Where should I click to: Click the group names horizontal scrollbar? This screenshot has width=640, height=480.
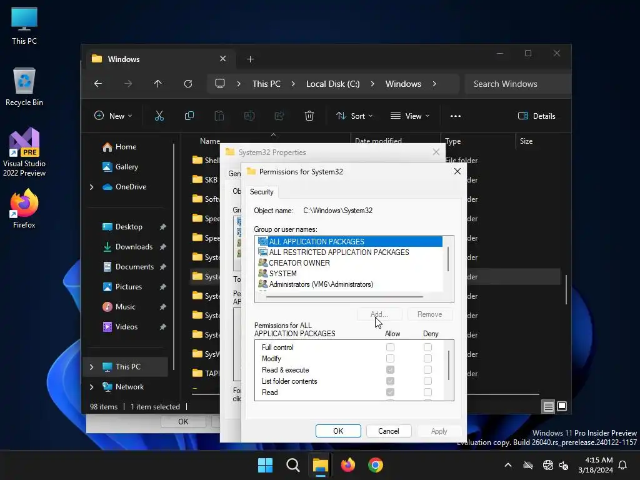pyautogui.click(x=344, y=297)
